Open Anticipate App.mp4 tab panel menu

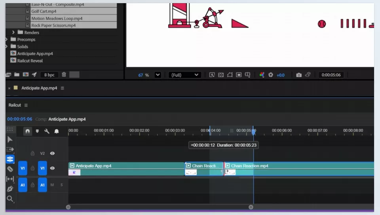click(62, 88)
